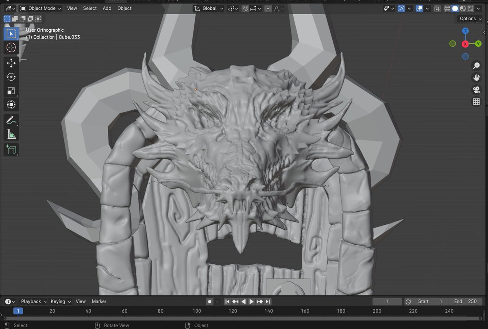Click the red X axis gizmo ball
The height and width of the screenshot is (329, 488).
[466, 44]
